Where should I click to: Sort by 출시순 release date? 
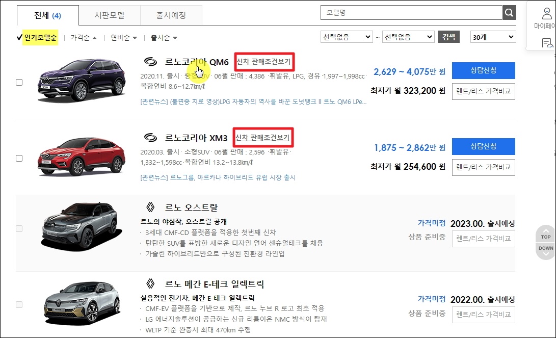(164, 38)
